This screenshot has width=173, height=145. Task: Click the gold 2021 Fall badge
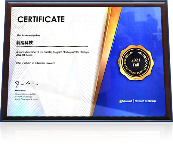[x=136, y=63]
